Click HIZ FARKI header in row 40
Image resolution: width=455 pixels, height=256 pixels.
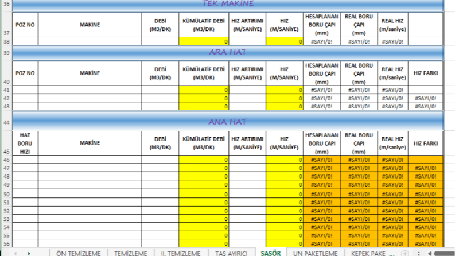pos(426,73)
